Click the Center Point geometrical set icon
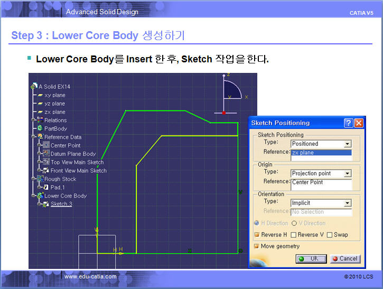 pos(46,145)
